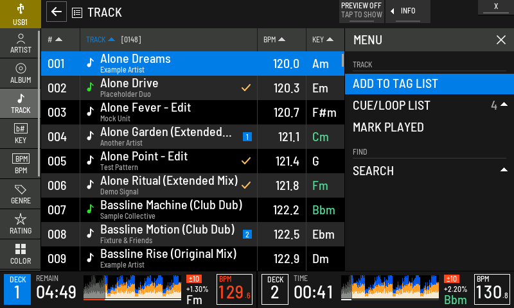This screenshot has height=308, width=514.
Task: Select the USB1 source icon
Action: pos(21,14)
